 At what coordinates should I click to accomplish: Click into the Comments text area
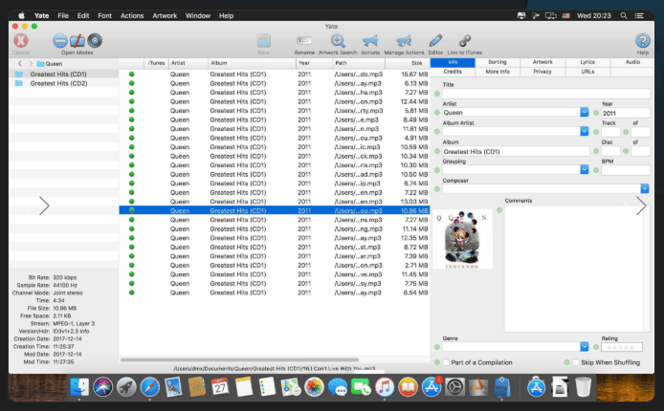coord(577,269)
